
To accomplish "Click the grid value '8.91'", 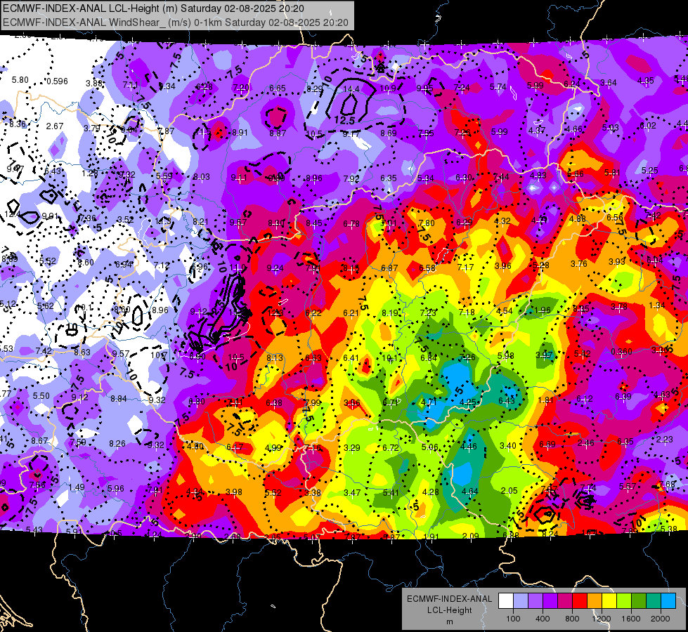I will coord(240,133).
